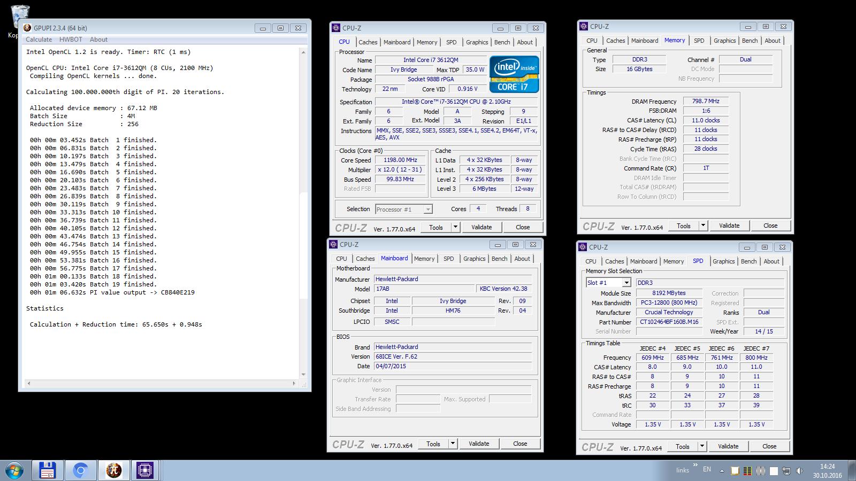
Task: Click the CPU-Z SPD window title icon
Action: pos(582,247)
